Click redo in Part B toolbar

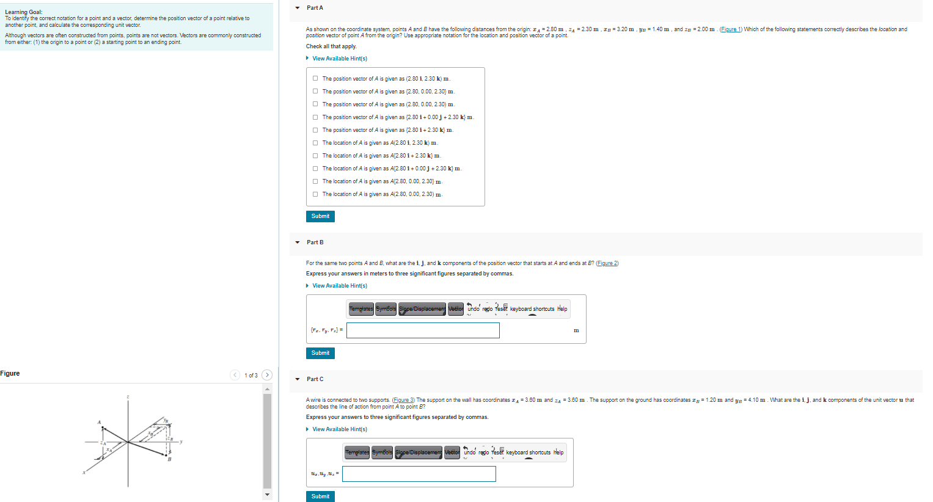pos(488,308)
